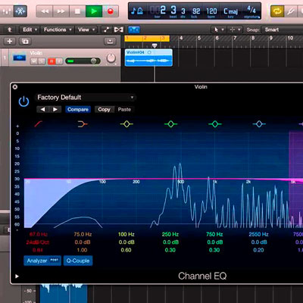Toggle the Automation curve icon
Image resolution: width=303 pixels, height=303 pixels.
pyautogui.click(x=106, y=30)
